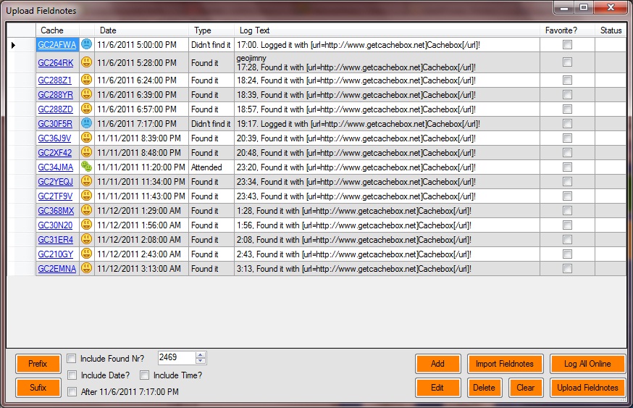
Task: Select date cell 11/11/2011 8:39:00 PM
Action: pos(141,138)
